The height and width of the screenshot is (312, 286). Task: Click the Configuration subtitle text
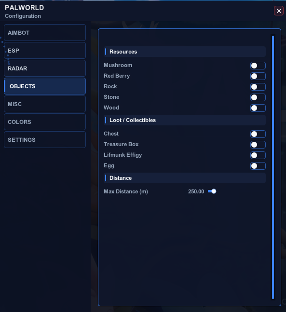click(23, 16)
